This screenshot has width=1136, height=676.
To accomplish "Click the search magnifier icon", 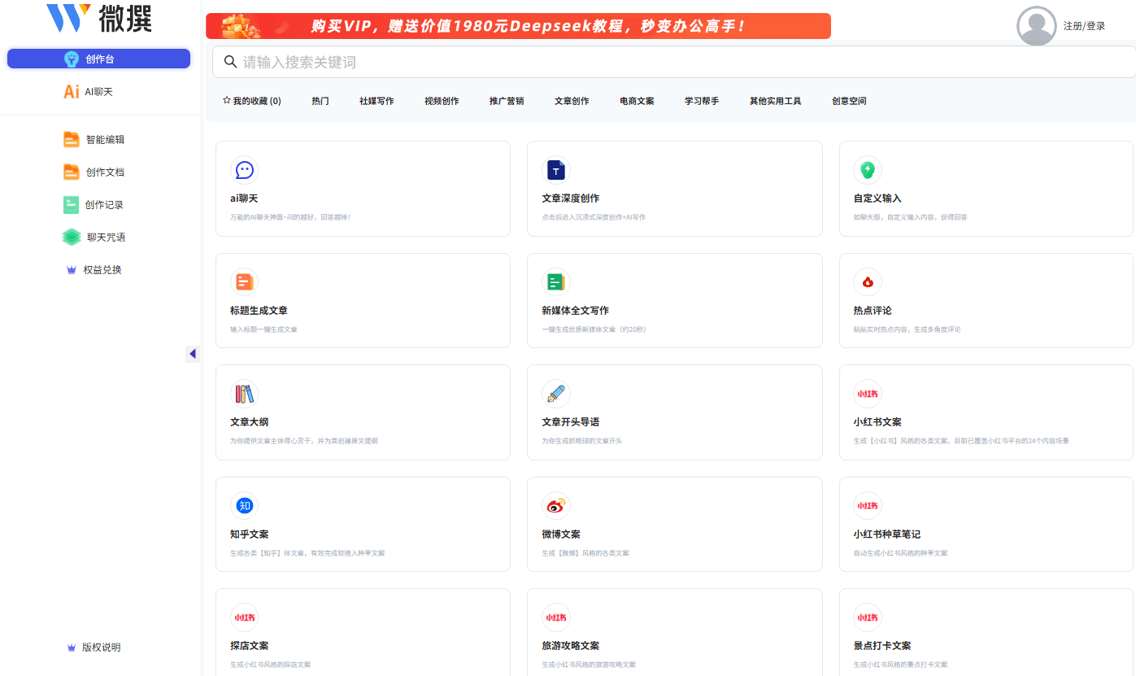I will point(230,62).
